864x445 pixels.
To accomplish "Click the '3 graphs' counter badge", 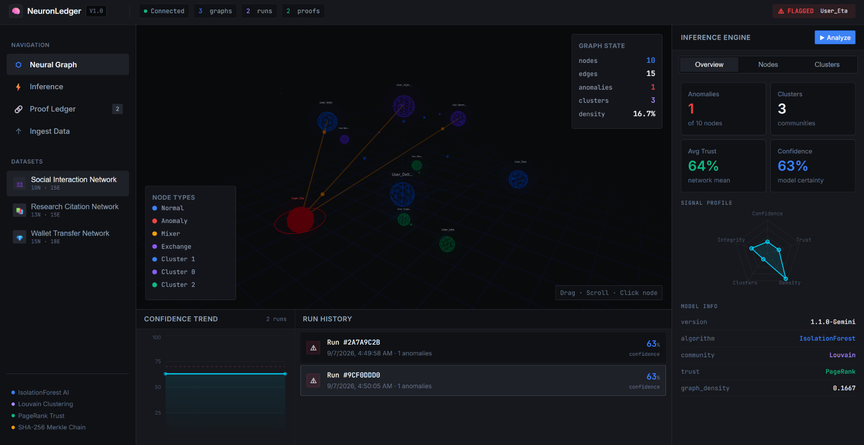I will (215, 11).
